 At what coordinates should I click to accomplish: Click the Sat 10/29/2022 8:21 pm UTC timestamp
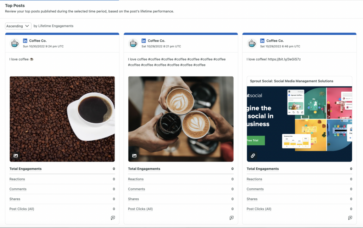click(161, 46)
